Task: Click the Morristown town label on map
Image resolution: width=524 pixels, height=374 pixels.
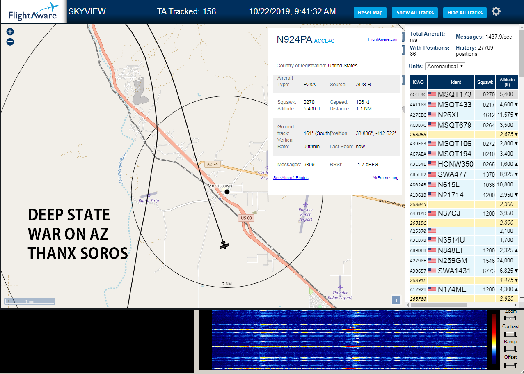Action: [220, 186]
